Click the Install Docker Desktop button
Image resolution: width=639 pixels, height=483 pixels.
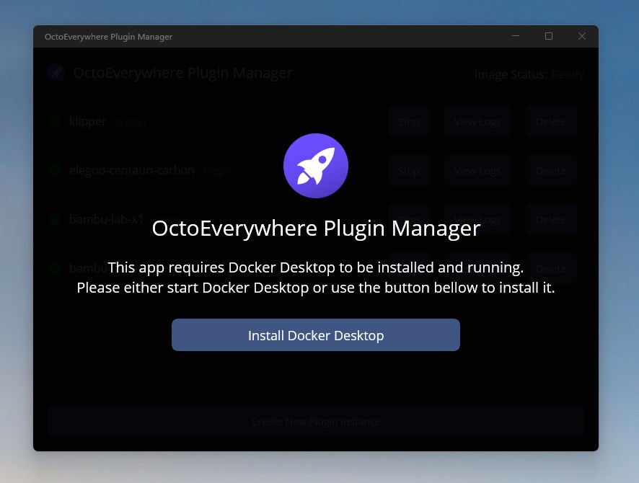pos(315,335)
